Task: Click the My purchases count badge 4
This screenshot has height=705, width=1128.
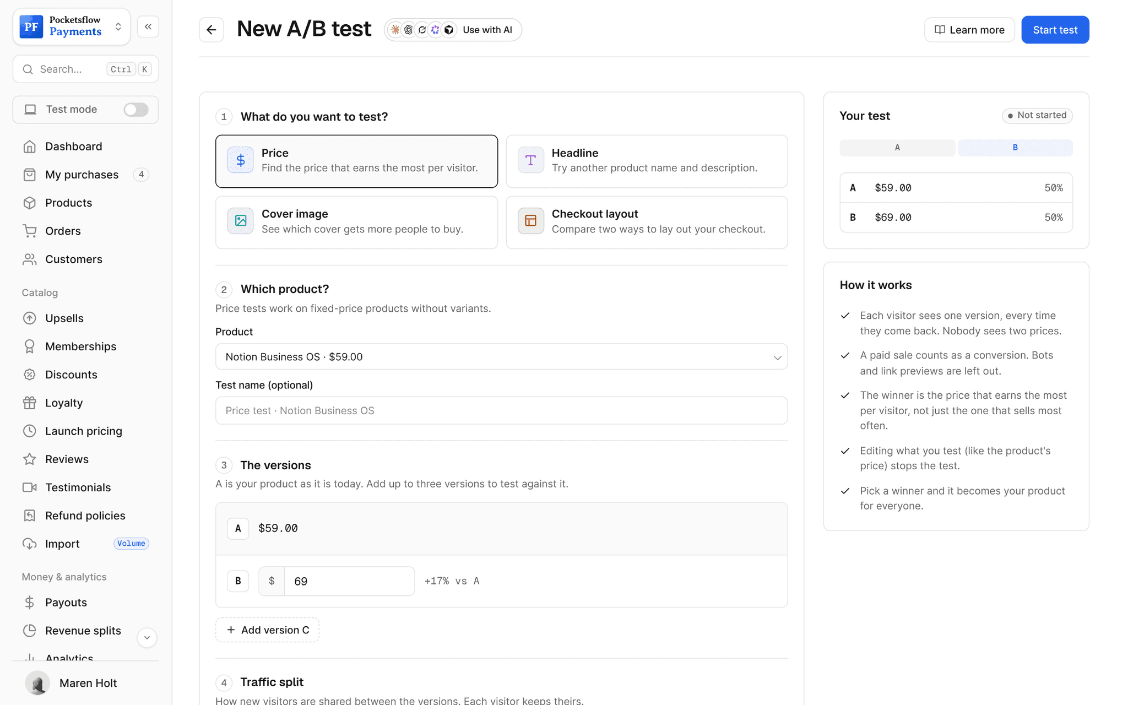Action: (x=142, y=175)
